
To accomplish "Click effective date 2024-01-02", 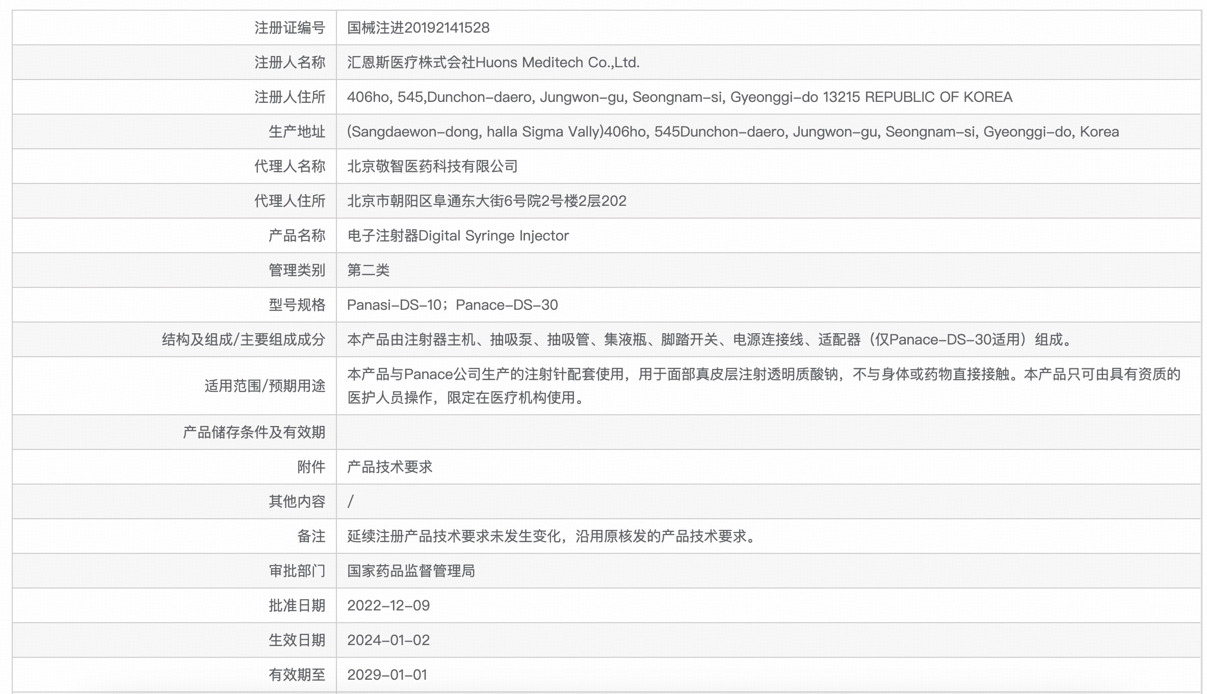I will [x=388, y=640].
